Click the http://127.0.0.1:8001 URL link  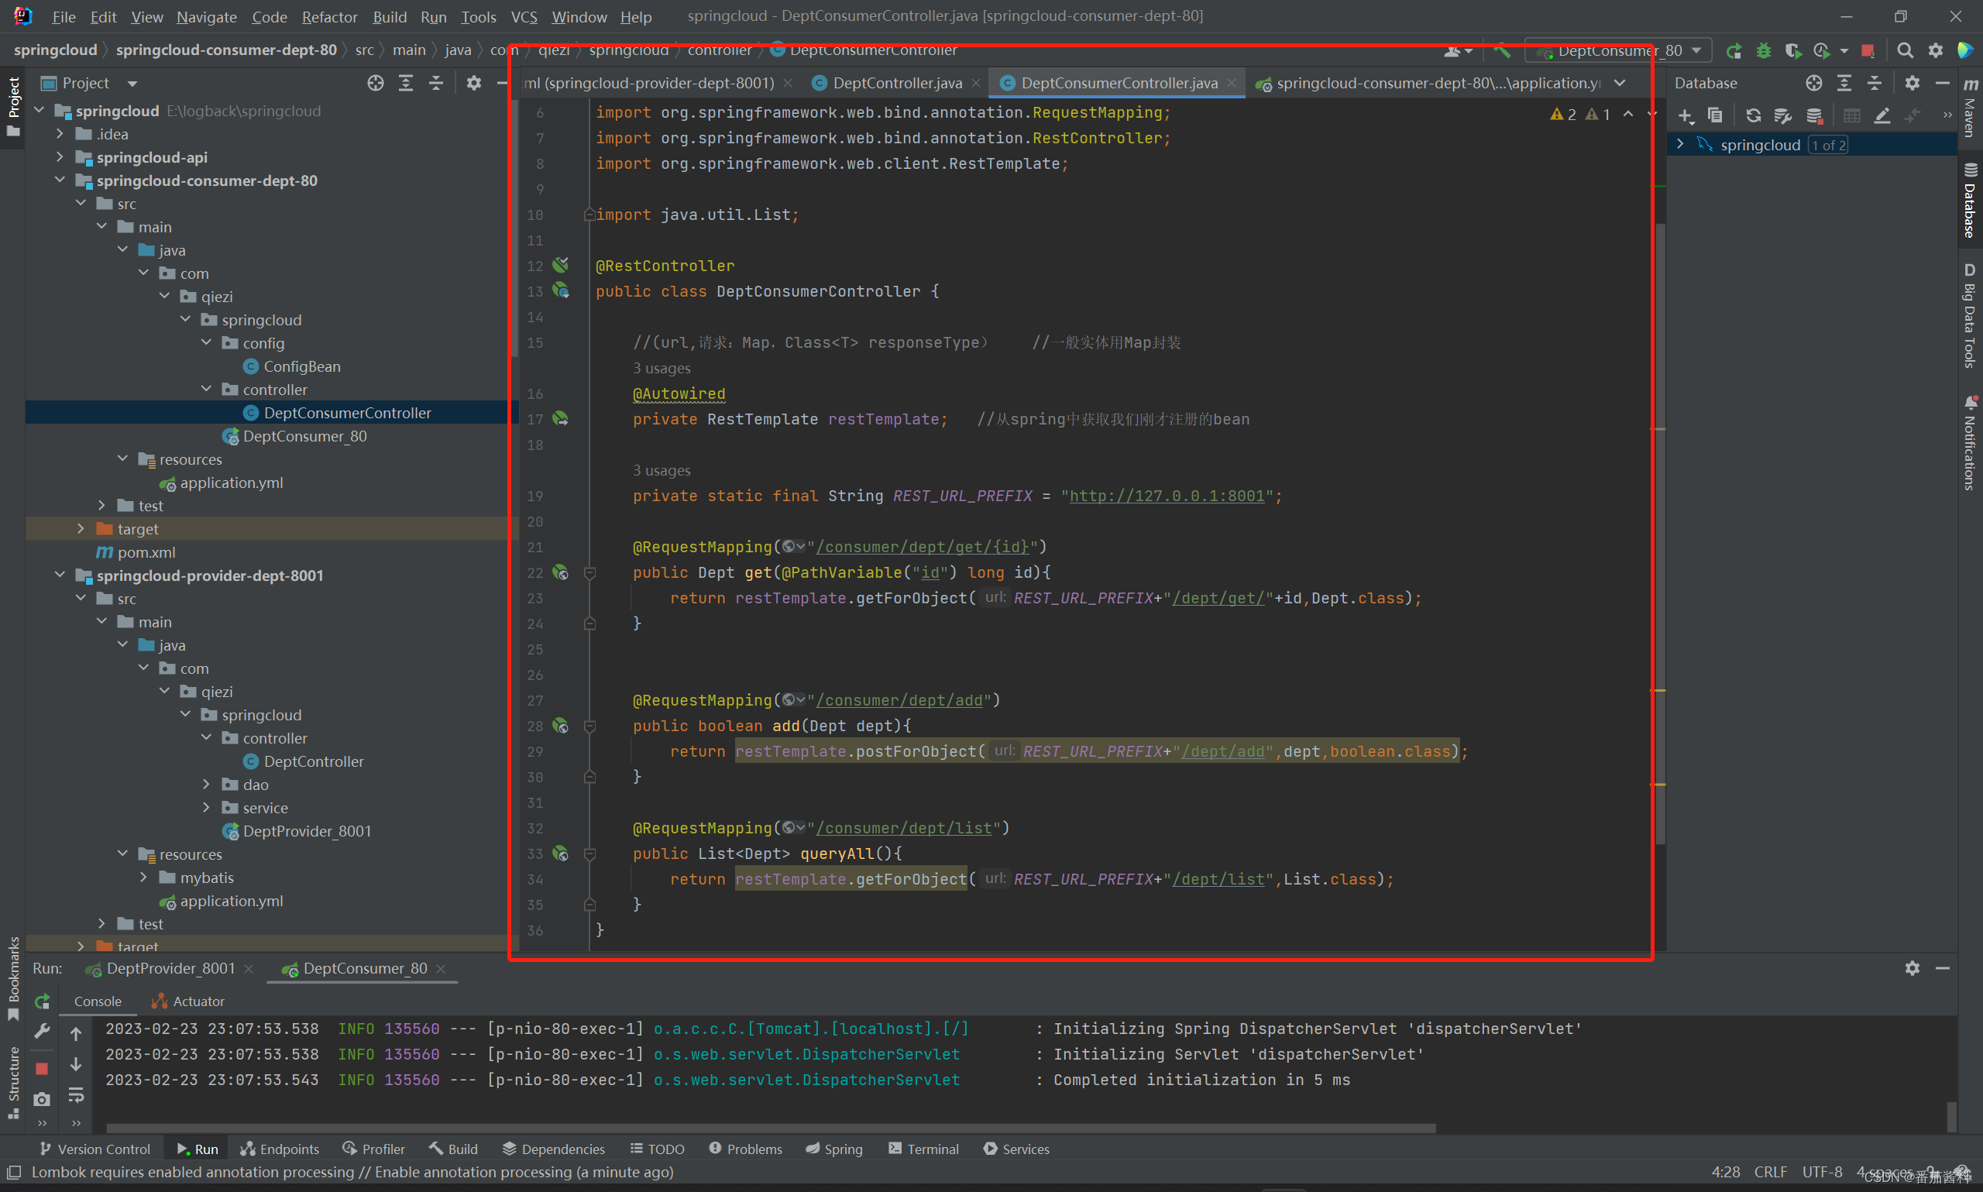[1167, 496]
